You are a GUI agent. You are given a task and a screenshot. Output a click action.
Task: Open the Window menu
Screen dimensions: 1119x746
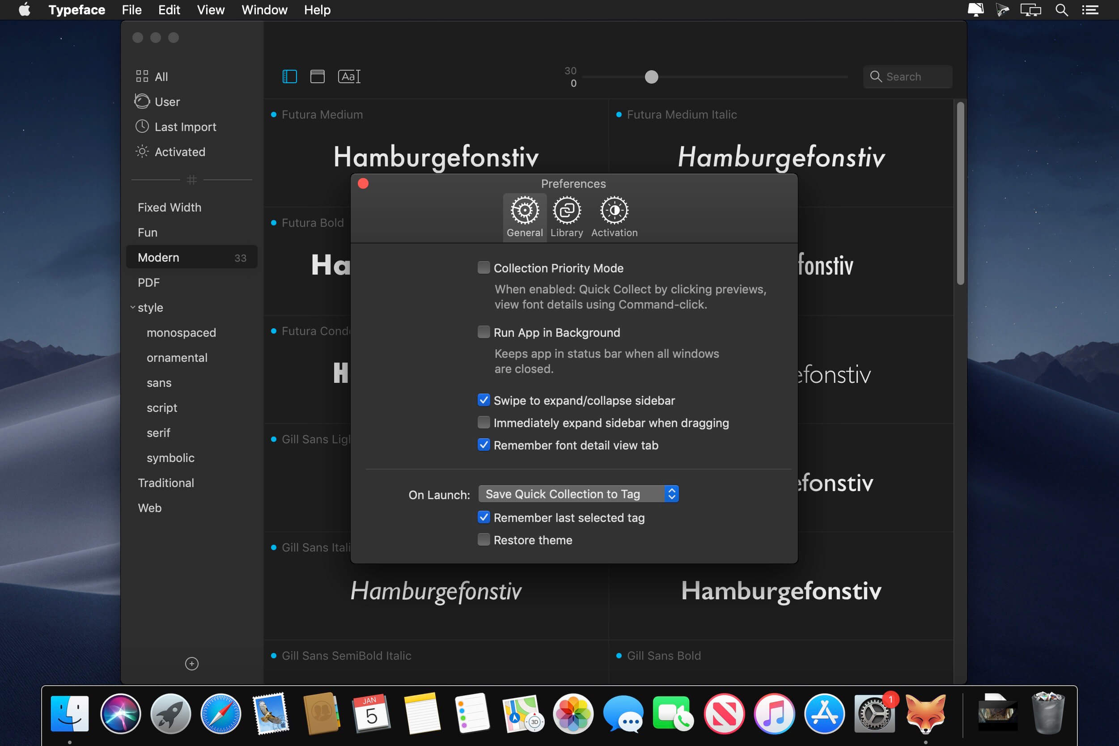pos(264,10)
